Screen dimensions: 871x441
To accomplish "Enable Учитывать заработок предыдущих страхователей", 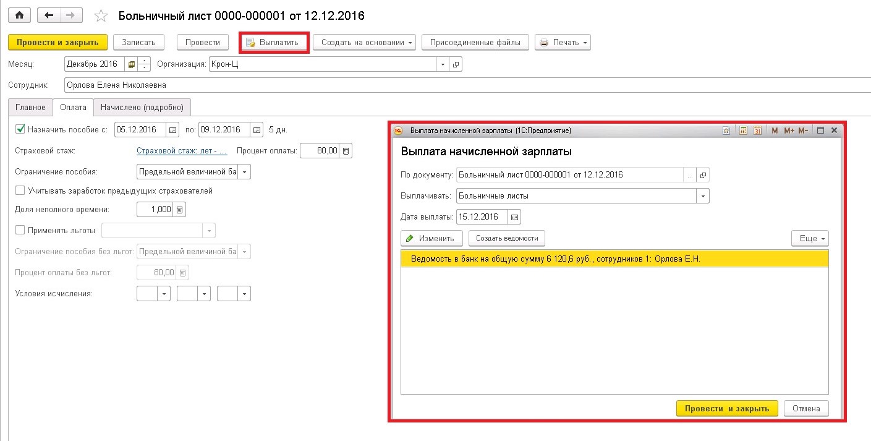I will point(20,191).
